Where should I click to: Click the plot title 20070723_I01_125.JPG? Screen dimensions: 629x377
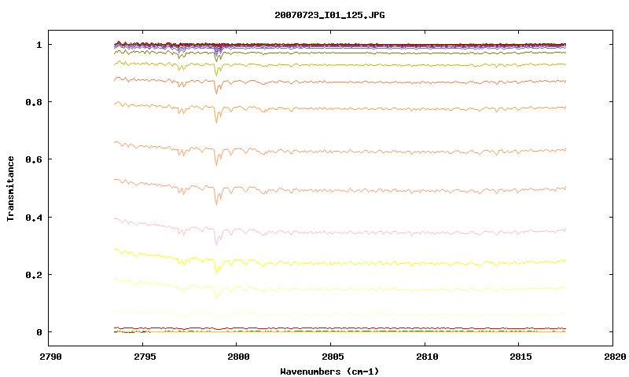tap(329, 15)
